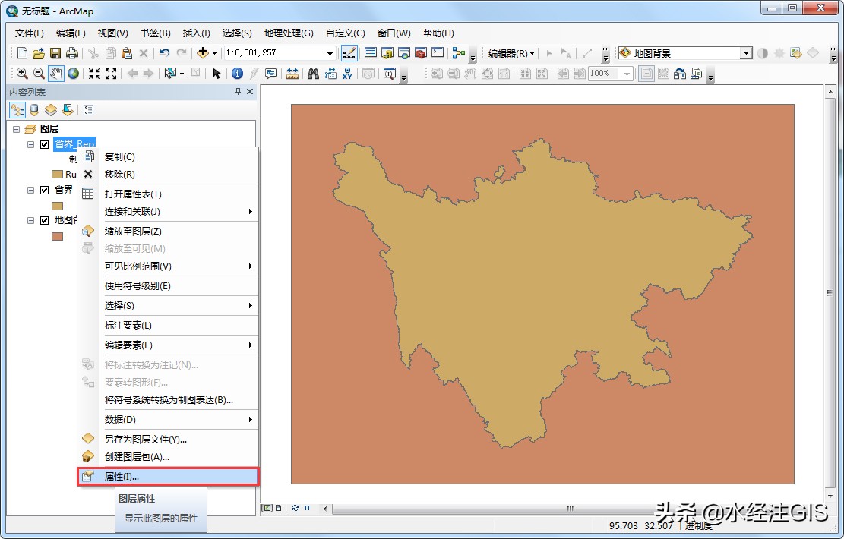The image size is (844, 539).
Task: Select the Zoom Out tool
Action: point(39,73)
